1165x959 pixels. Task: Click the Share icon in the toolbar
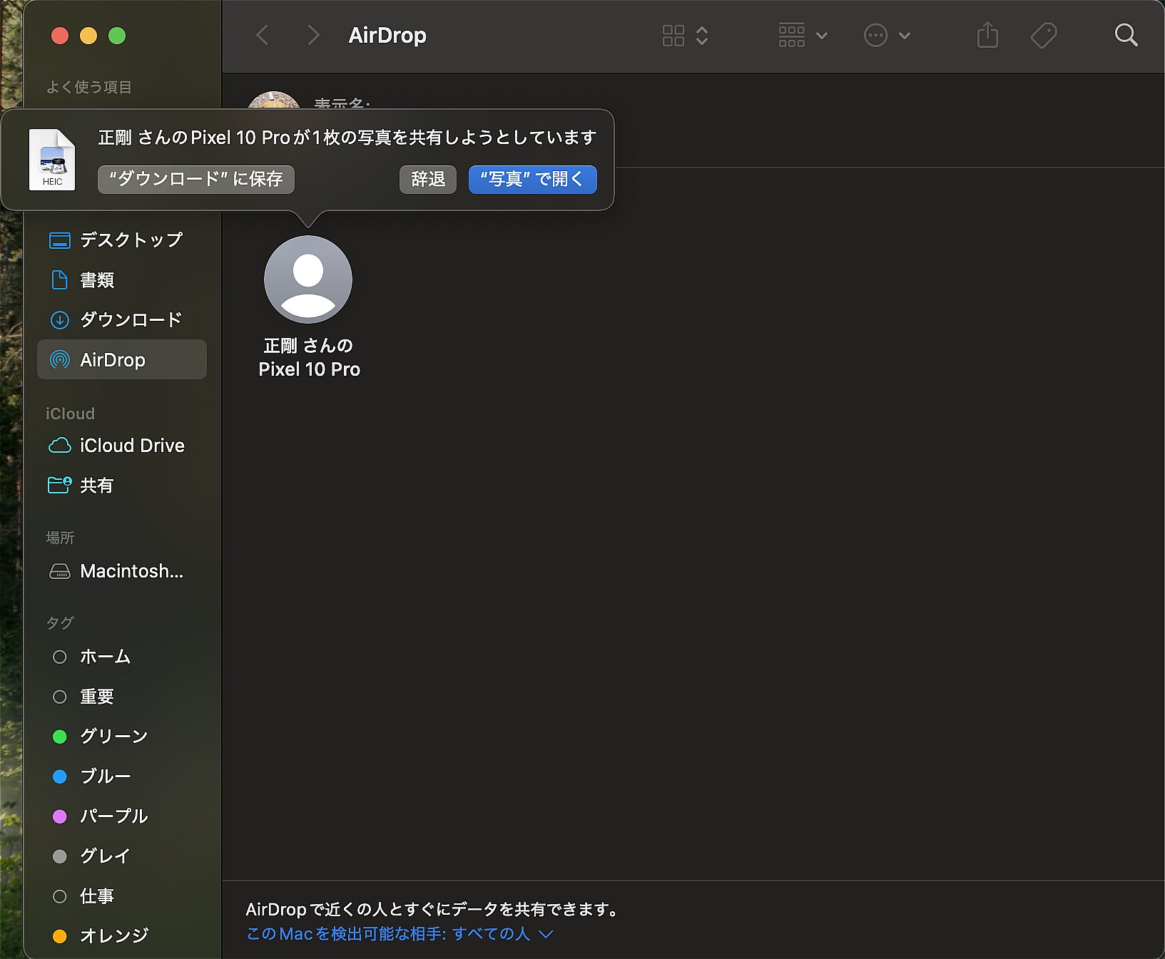987,35
